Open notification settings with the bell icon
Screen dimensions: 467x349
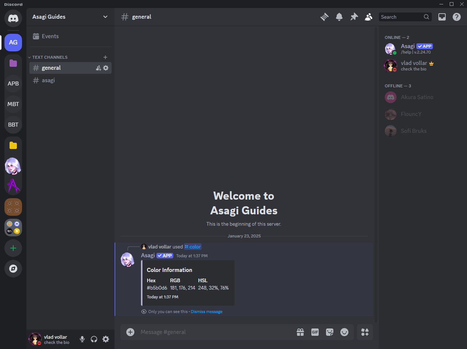tap(339, 17)
